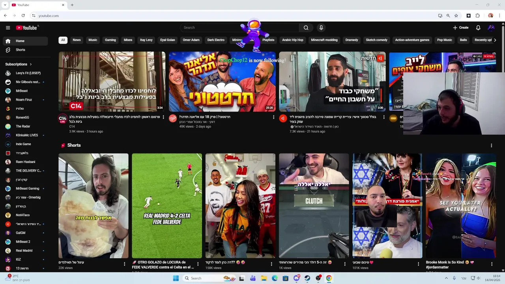
Task: Start voice search with microphone icon
Action: tap(321, 28)
